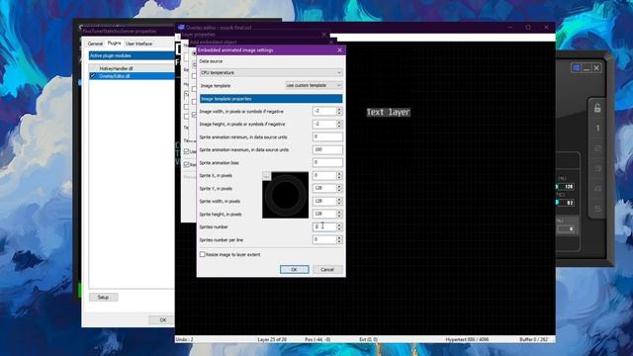
Task: Increase Sprite Y with the up arrow
Action: coord(339,186)
